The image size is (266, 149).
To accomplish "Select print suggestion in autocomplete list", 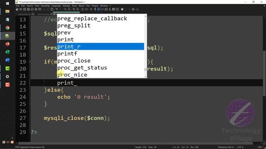I will click(101, 40).
